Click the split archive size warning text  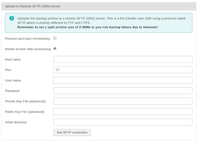pos(88,27)
